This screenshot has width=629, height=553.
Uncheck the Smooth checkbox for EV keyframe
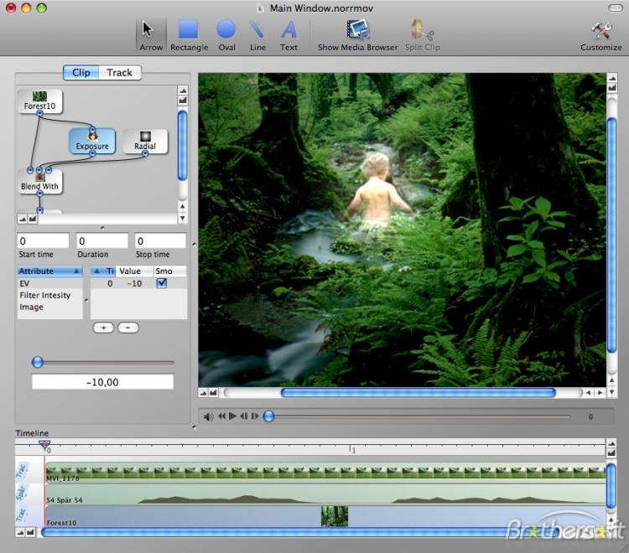click(162, 284)
